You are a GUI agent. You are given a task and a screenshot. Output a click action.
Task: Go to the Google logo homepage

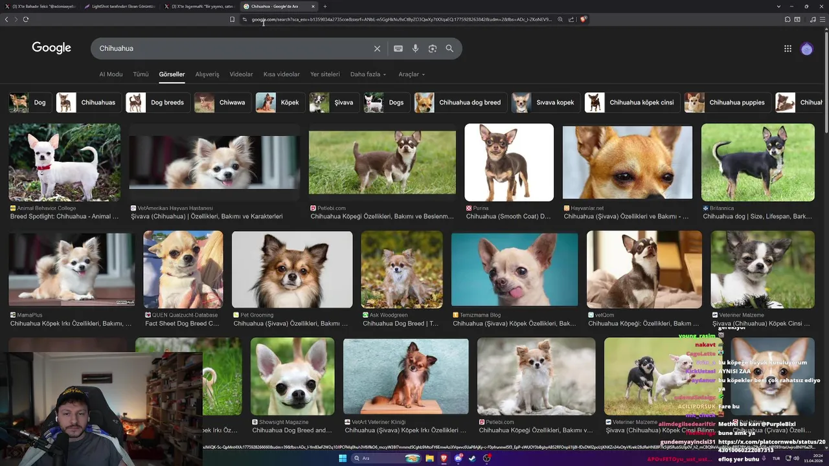click(x=51, y=48)
